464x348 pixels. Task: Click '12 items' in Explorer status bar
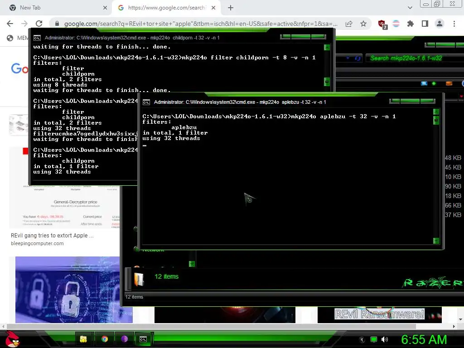click(134, 297)
